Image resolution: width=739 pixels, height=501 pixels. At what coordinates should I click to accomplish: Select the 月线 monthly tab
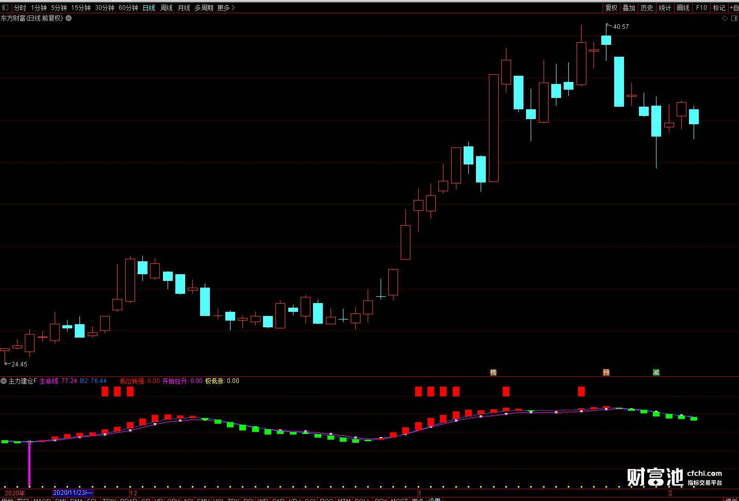pyautogui.click(x=184, y=8)
